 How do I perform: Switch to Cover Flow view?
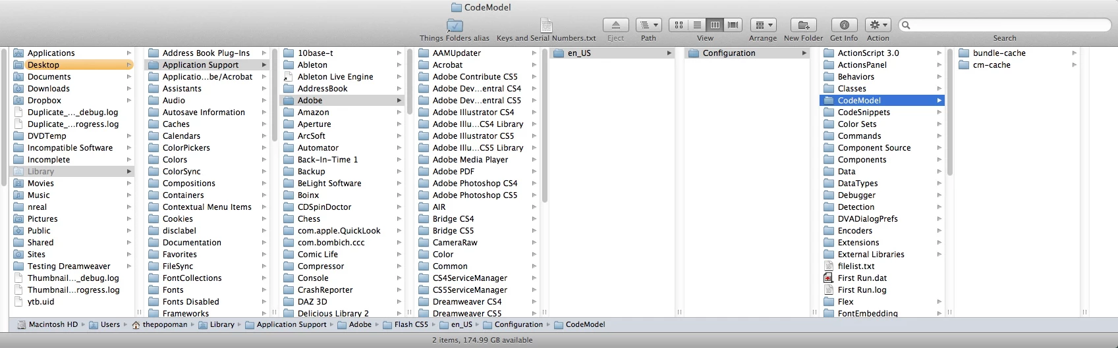[733, 25]
